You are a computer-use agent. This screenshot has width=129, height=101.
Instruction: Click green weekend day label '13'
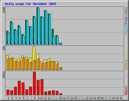(53, 98)
